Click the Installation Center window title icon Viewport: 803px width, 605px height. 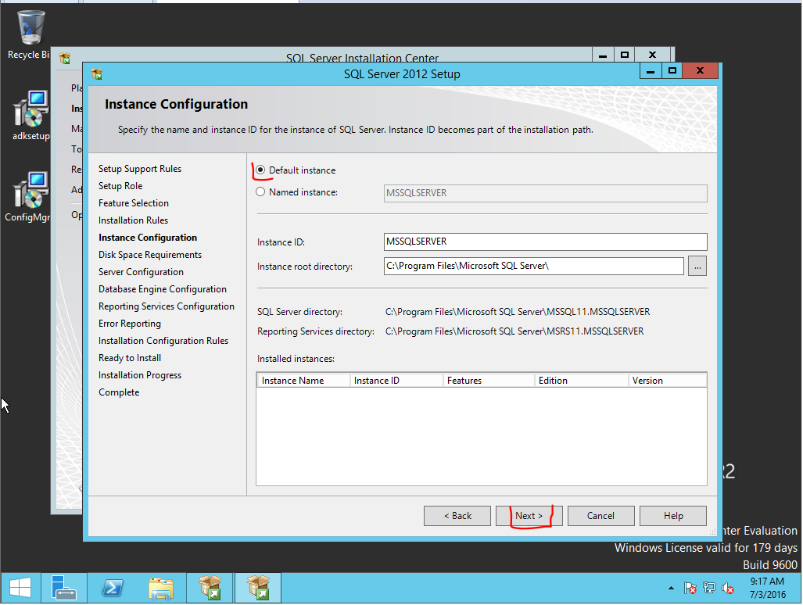(x=65, y=58)
